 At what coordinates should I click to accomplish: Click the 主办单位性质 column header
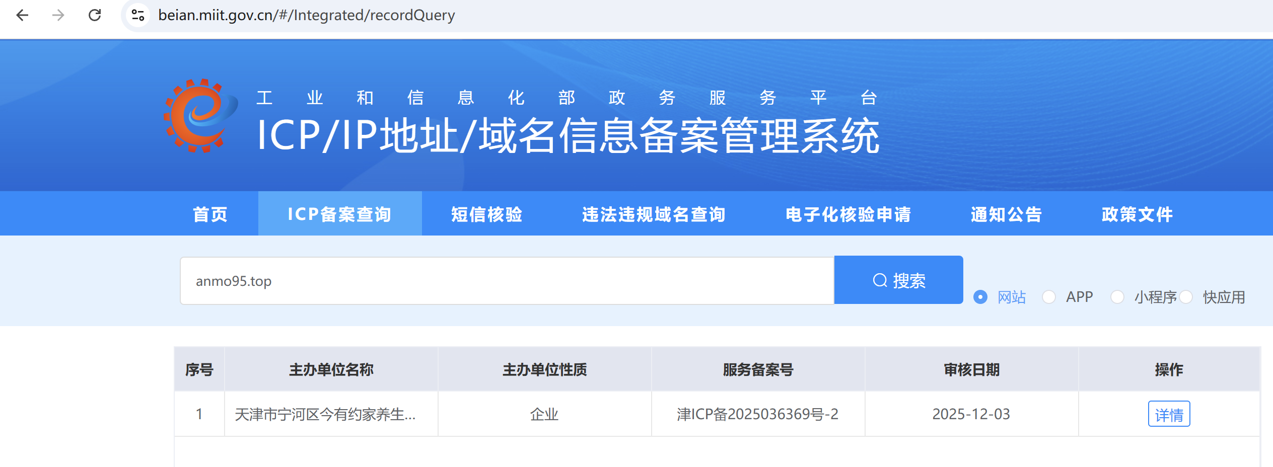[545, 369]
